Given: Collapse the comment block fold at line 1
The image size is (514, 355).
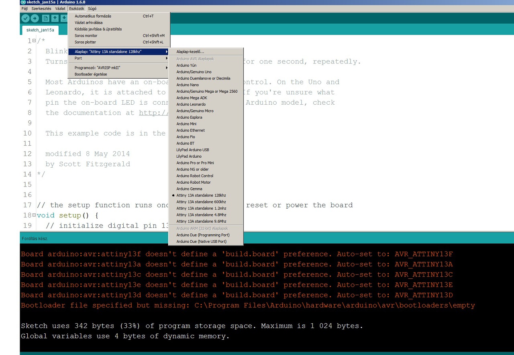Looking at the screenshot, I should [x=34, y=41].
